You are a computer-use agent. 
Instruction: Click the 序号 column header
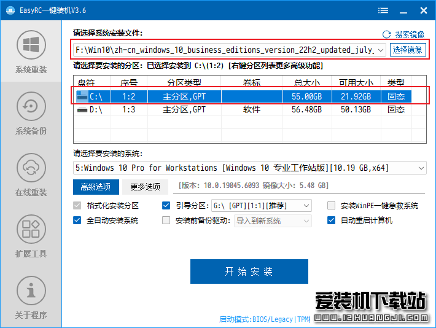(129, 83)
